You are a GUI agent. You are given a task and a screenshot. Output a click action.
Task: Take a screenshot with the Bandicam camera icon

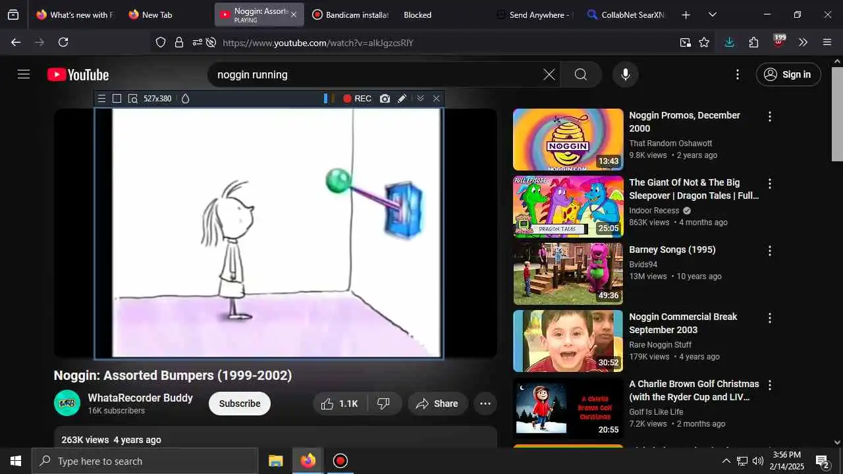(385, 99)
